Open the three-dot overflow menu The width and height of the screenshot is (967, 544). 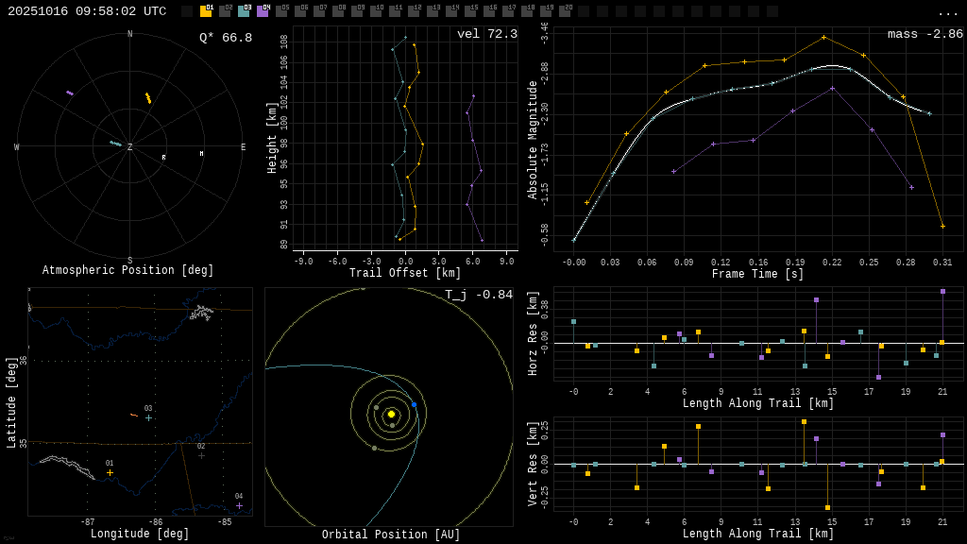947,12
